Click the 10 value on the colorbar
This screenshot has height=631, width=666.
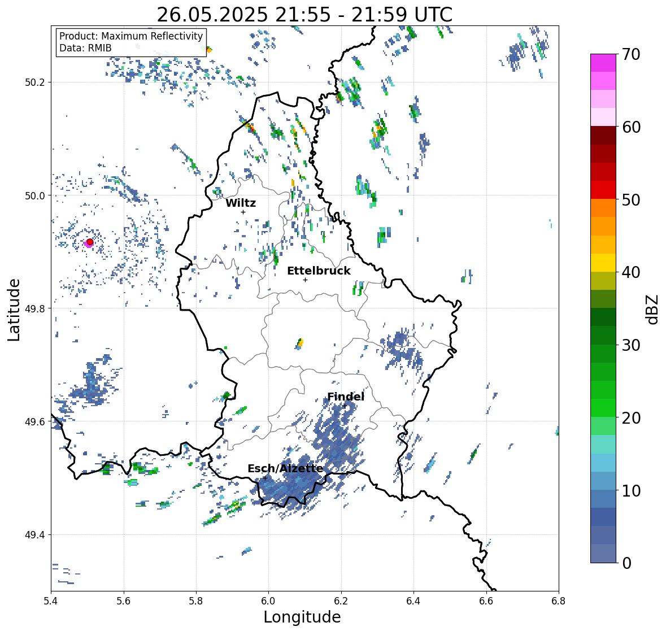(x=631, y=491)
